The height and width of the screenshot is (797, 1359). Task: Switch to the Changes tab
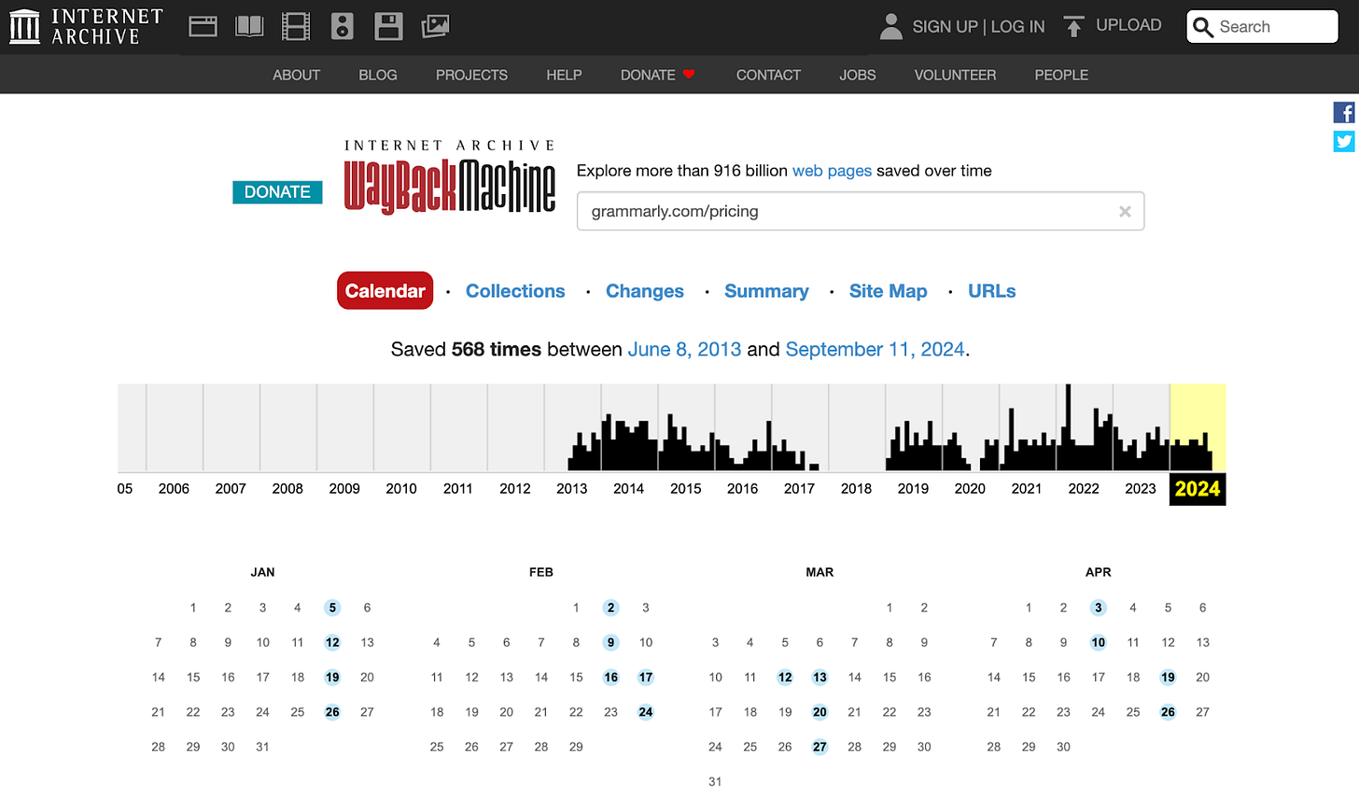645,291
